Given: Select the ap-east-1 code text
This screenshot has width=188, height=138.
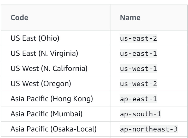Looking at the screenshot, I should (138, 99).
